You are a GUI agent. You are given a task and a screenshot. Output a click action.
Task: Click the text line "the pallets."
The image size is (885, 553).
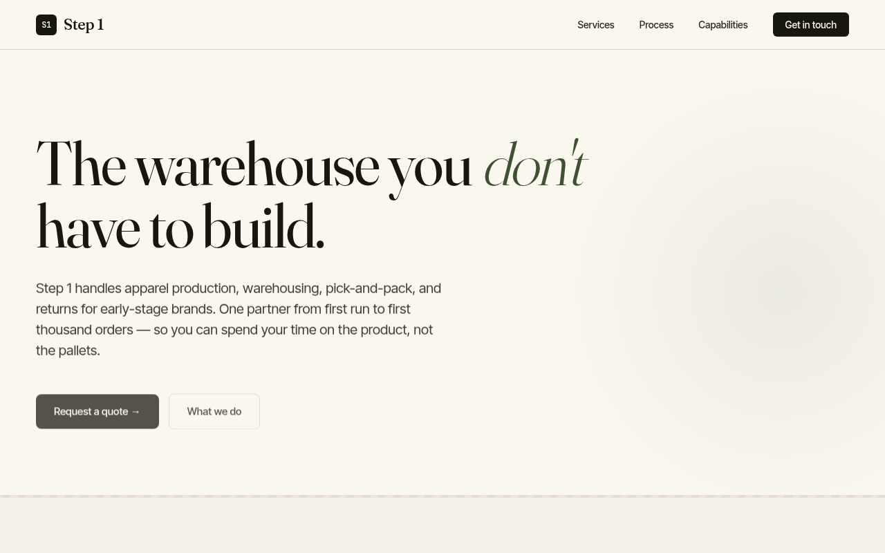(68, 350)
